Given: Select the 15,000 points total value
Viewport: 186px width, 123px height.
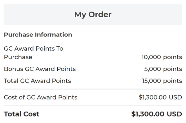Looking at the screenshot, I should pos(162,81).
